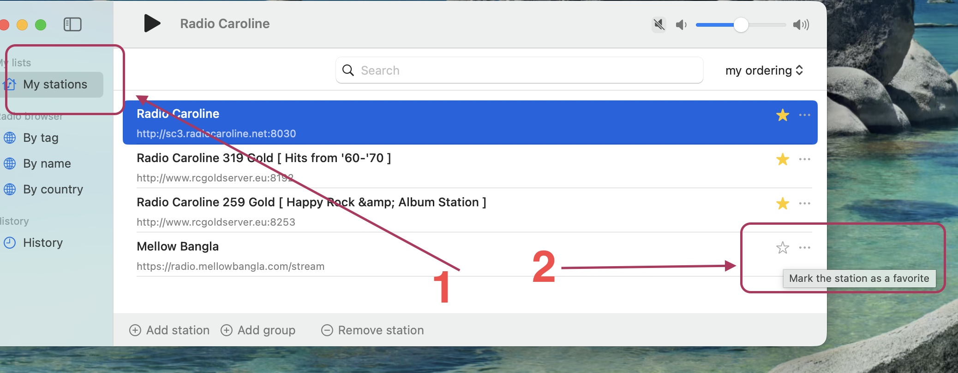The width and height of the screenshot is (958, 373).
Task: Select the Mellow Bangla station
Action: (470, 255)
